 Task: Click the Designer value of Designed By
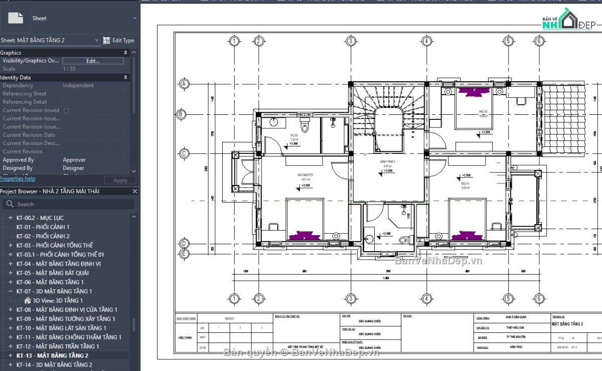(x=74, y=168)
